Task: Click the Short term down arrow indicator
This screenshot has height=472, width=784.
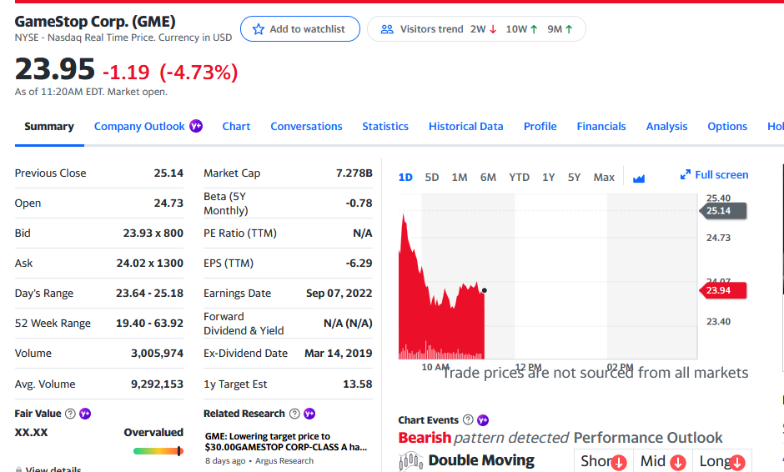Action: click(619, 463)
